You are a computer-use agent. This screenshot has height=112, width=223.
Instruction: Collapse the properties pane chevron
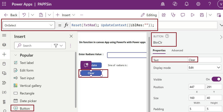click(x=221, y=37)
